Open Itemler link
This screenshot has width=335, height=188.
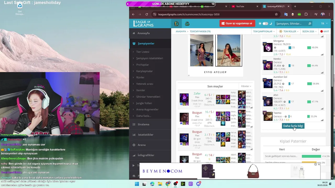141,90
